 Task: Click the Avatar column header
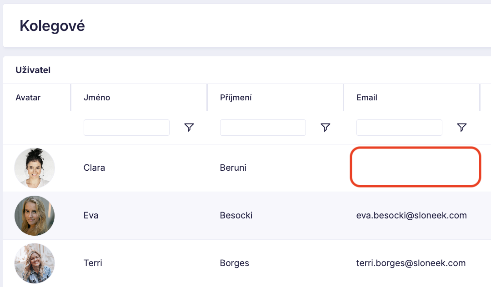28,98
